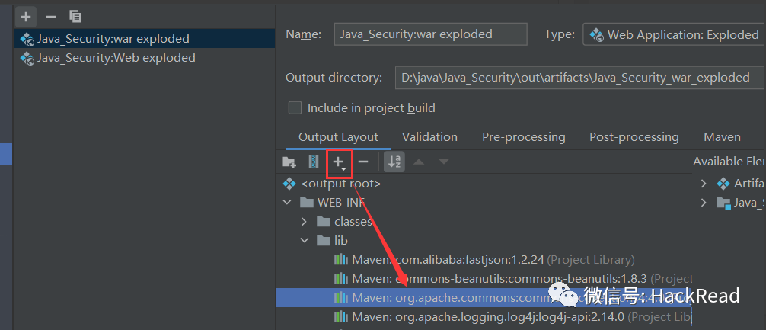This screenshot has width=766, height=330.
Task: Move layout element up
Action: point(419,162)
